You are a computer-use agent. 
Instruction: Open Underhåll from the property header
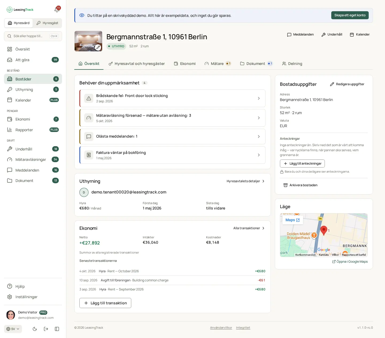coord(332,34)
